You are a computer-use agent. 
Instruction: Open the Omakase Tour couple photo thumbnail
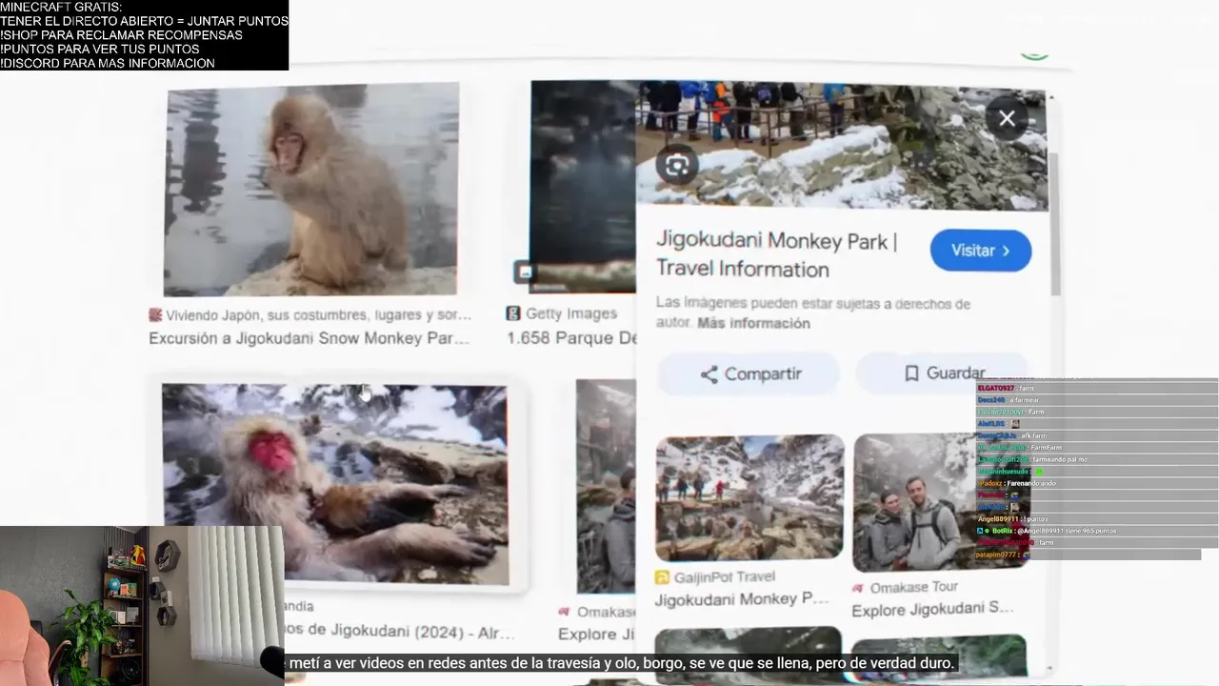pyautogui.click(x=941, y=502)
